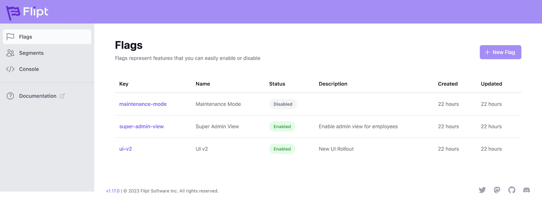Click the Enabled badge for UI v2
Image resolution: width=542 pixels, height=201 pixels.
point(282,149)
